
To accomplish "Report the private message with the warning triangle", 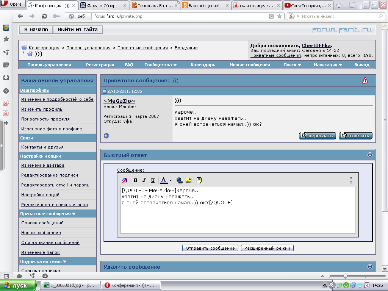I will 365,80.
